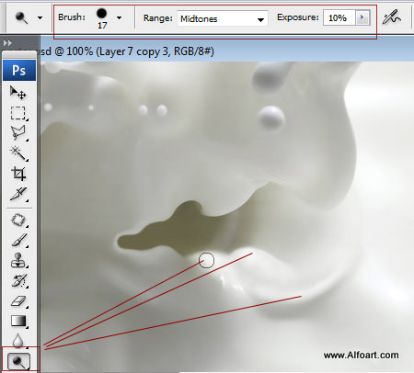Click the brush size 17 preview
Image resolution: width=414 pixels, height=373 pixels.
pos(102,17)
